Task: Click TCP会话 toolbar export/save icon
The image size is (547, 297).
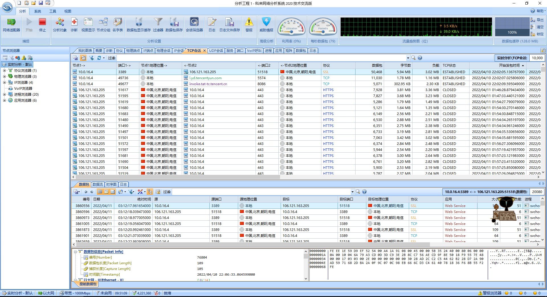Action: 75,58
